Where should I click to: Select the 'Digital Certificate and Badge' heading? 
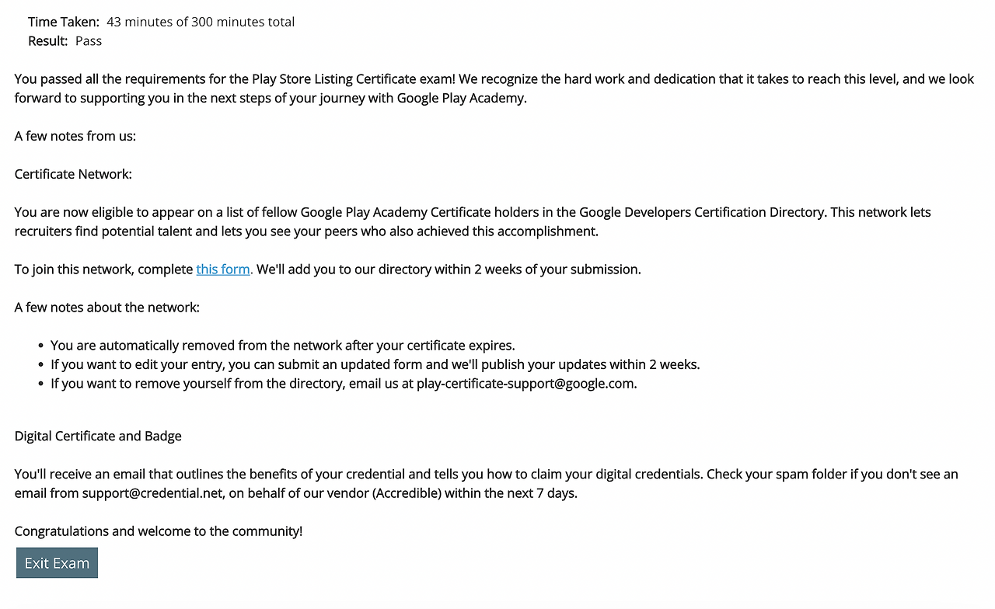point(98,437)
